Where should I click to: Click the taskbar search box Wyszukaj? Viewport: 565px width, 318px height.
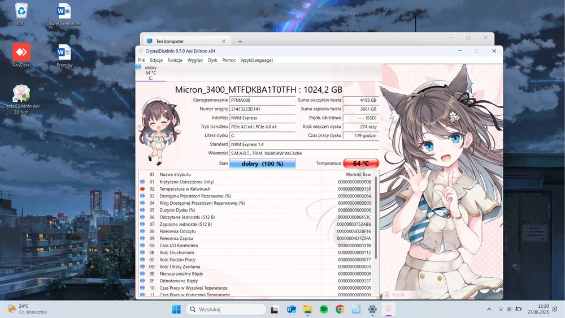pos(226,310)
